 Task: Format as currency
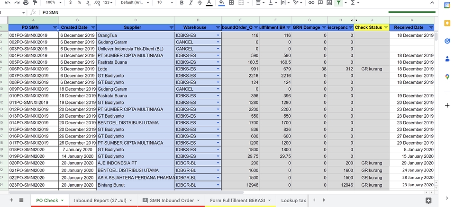point(71,3)
